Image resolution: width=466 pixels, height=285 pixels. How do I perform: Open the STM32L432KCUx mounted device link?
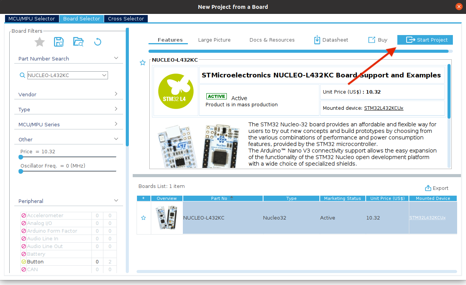383,108
